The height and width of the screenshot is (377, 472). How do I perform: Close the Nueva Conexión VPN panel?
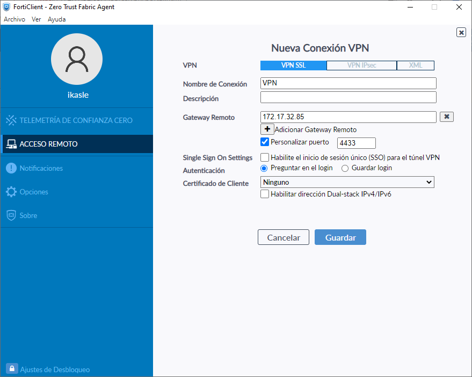(x=461, y=32)
